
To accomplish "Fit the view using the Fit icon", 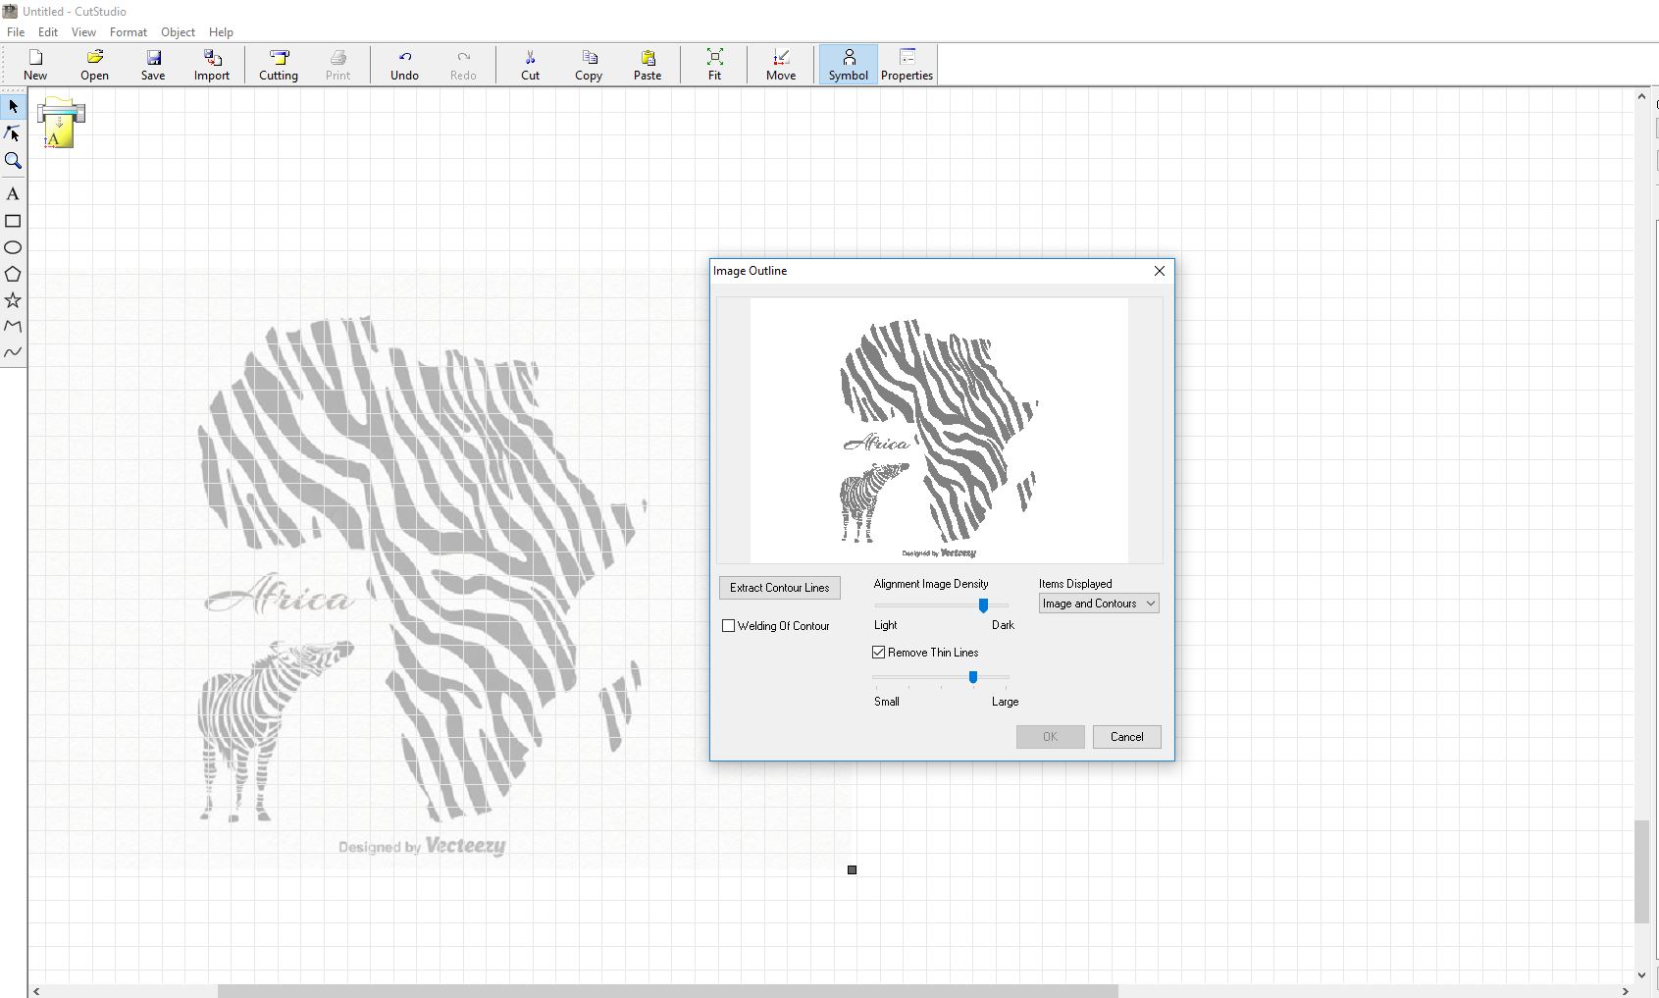I will 714,65.
